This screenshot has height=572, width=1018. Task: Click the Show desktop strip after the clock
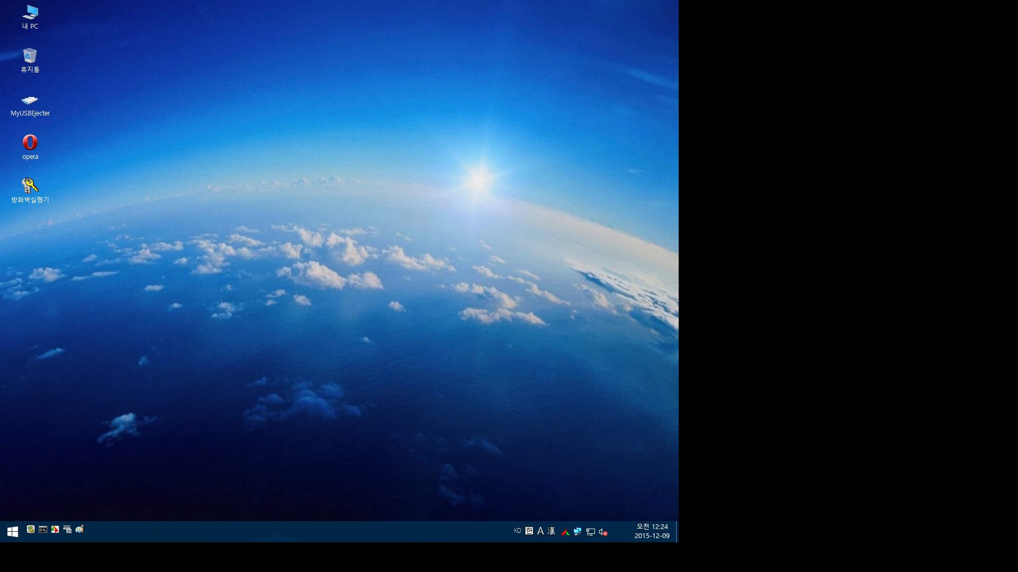pos(677,531)
